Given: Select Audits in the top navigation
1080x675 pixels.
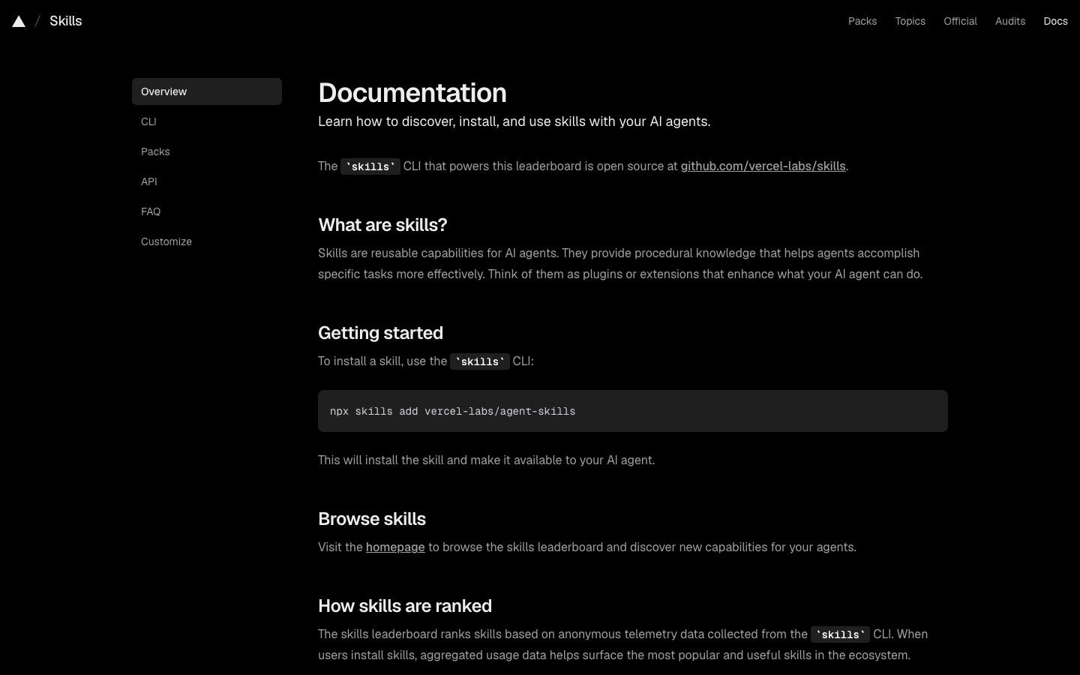Looking at the screenshot, I should (1010, 21).
